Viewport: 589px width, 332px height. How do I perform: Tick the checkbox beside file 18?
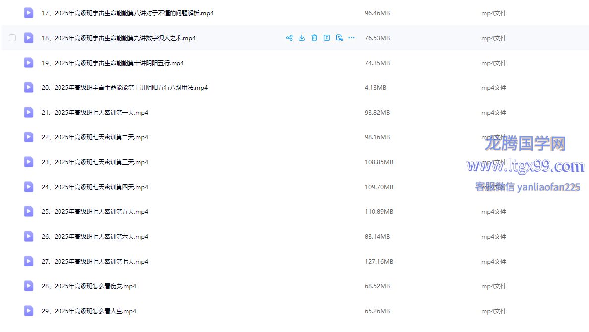12,38
